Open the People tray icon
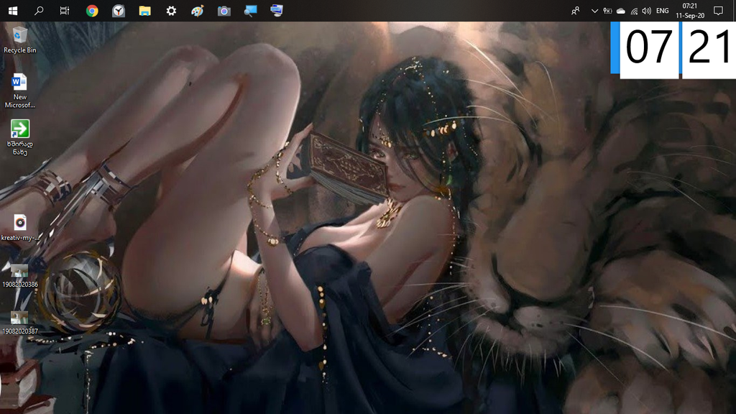The image size is (736, 414). coord(576,11)
